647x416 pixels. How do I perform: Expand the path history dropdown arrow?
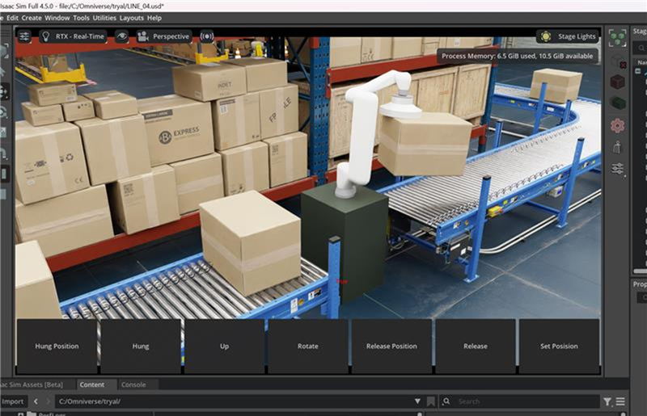pos(417,401)
